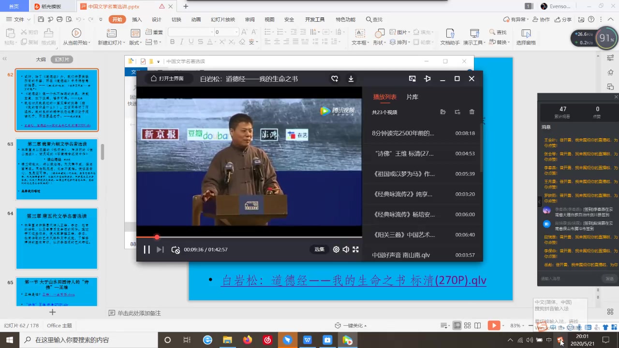Open Firefox from the taskbar

[x=248, y=340]
